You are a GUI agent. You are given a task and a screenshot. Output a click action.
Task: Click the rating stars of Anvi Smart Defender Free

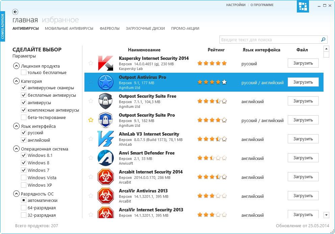point(212,158)
